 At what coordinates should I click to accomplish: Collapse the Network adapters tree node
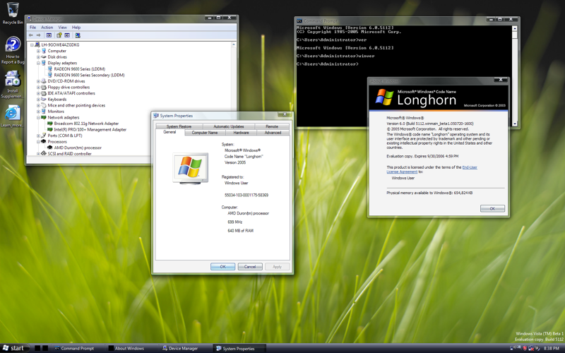(x=38, y=117)
